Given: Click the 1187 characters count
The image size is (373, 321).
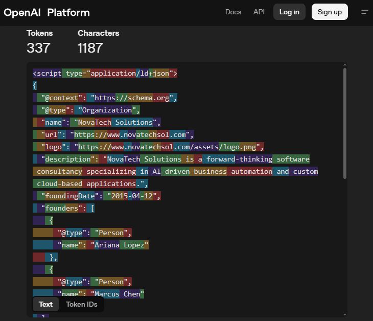Looking at the screenshot, I should coord(90,48).
